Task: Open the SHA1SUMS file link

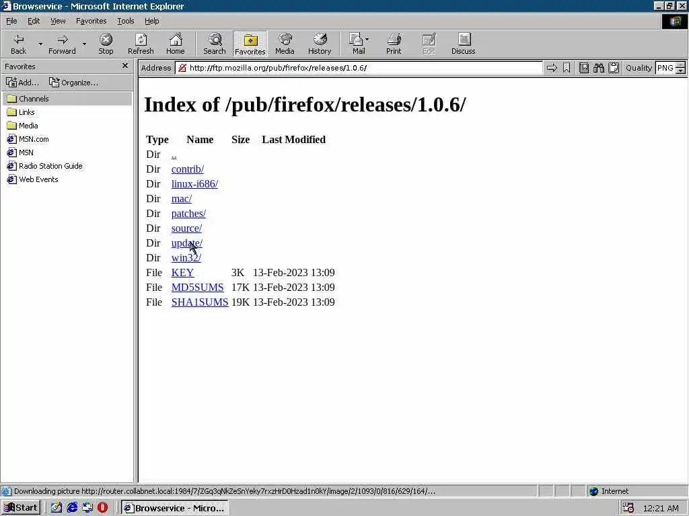Action: click(x=199, y=302)
